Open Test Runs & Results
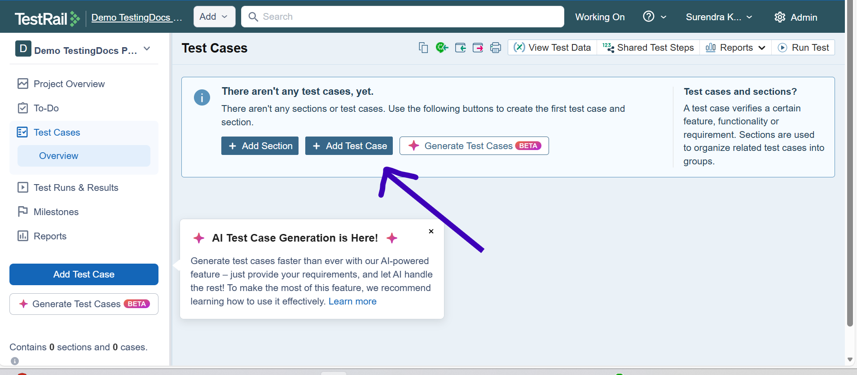 tap(76, 188)
